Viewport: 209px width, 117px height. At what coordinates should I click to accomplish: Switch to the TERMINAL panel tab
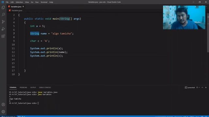[13, 87]
